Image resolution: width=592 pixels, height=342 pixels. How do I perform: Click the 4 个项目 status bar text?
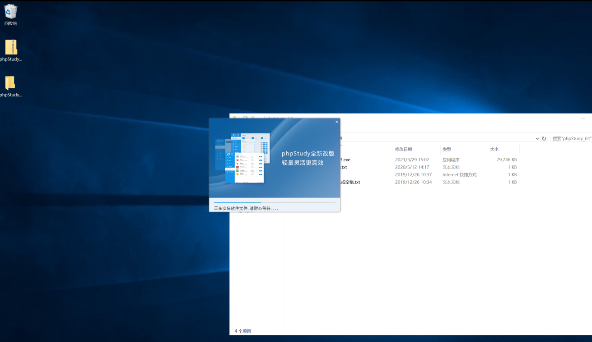(243, 331)
